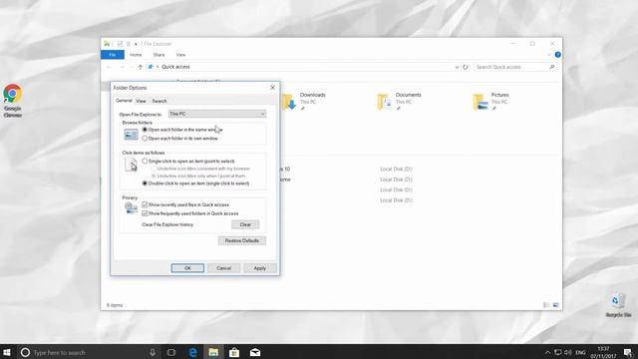Screen dimensions: 638x359
Task: Switch to large icons view in status bar
Action: coord(556,305)
